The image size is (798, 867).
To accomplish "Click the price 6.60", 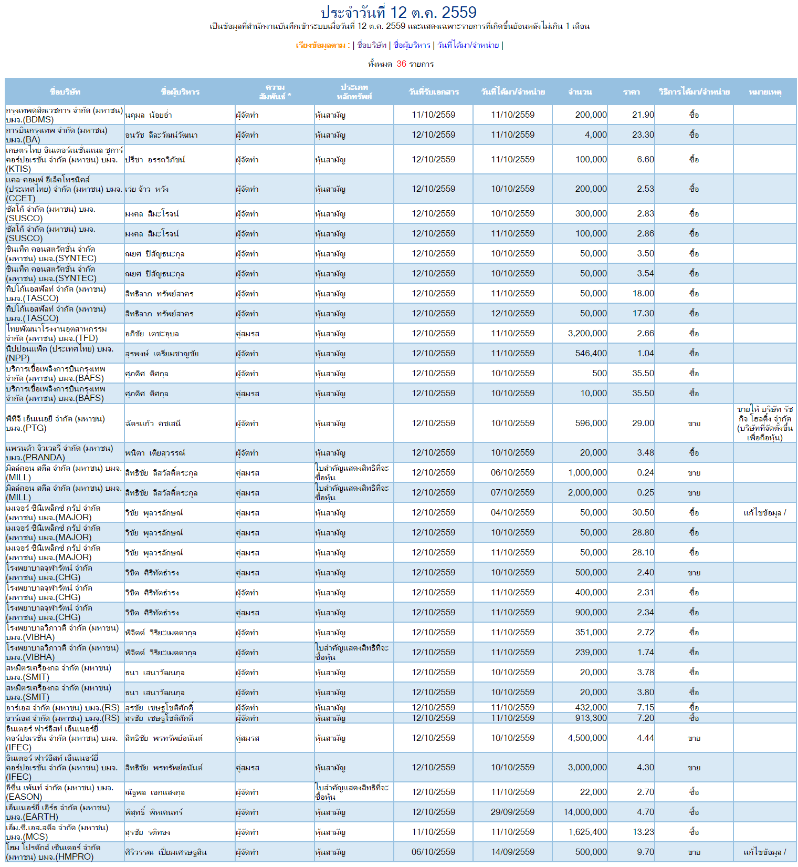I will (645, 160).
